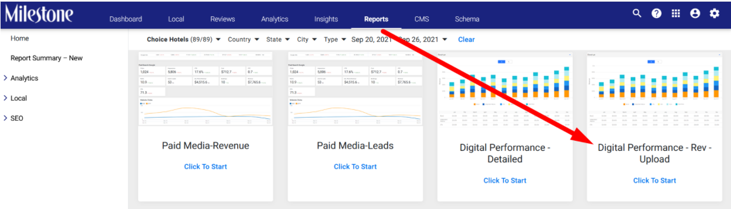Clear the filters with Clear link
Image resolution: width=731 pixels, height=209 pixels.
tap(466, 39)
